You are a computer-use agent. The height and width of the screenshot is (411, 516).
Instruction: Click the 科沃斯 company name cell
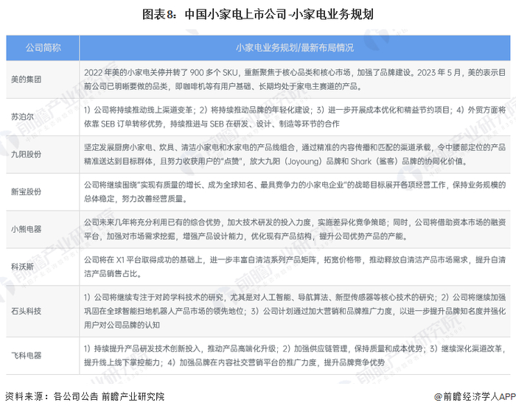22,267
